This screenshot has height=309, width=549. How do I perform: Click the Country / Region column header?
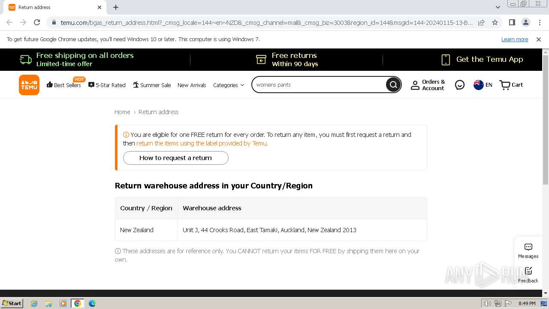pos(146,208)
